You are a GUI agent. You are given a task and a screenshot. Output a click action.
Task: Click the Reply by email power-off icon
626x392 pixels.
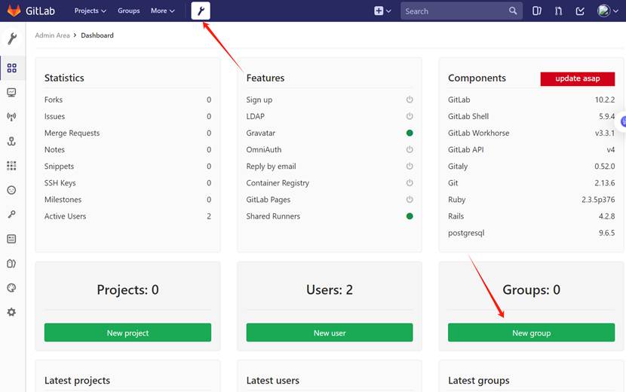pos(410,166)
